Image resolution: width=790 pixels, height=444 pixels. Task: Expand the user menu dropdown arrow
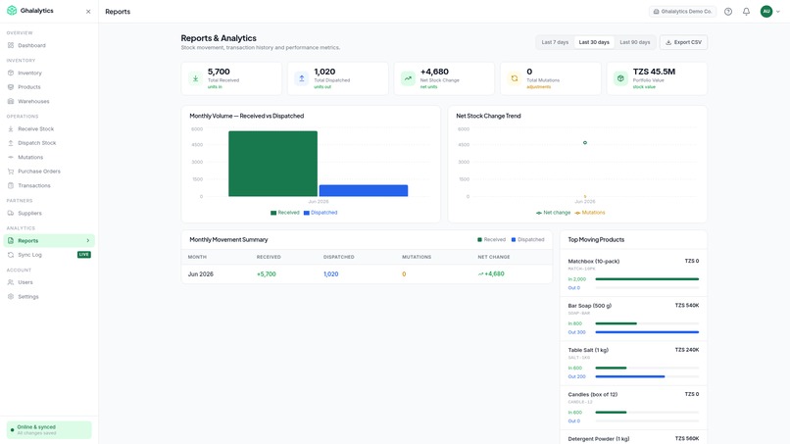click(778, 11)
